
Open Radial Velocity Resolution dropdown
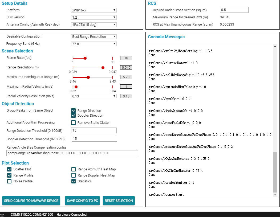pos(94,96)
